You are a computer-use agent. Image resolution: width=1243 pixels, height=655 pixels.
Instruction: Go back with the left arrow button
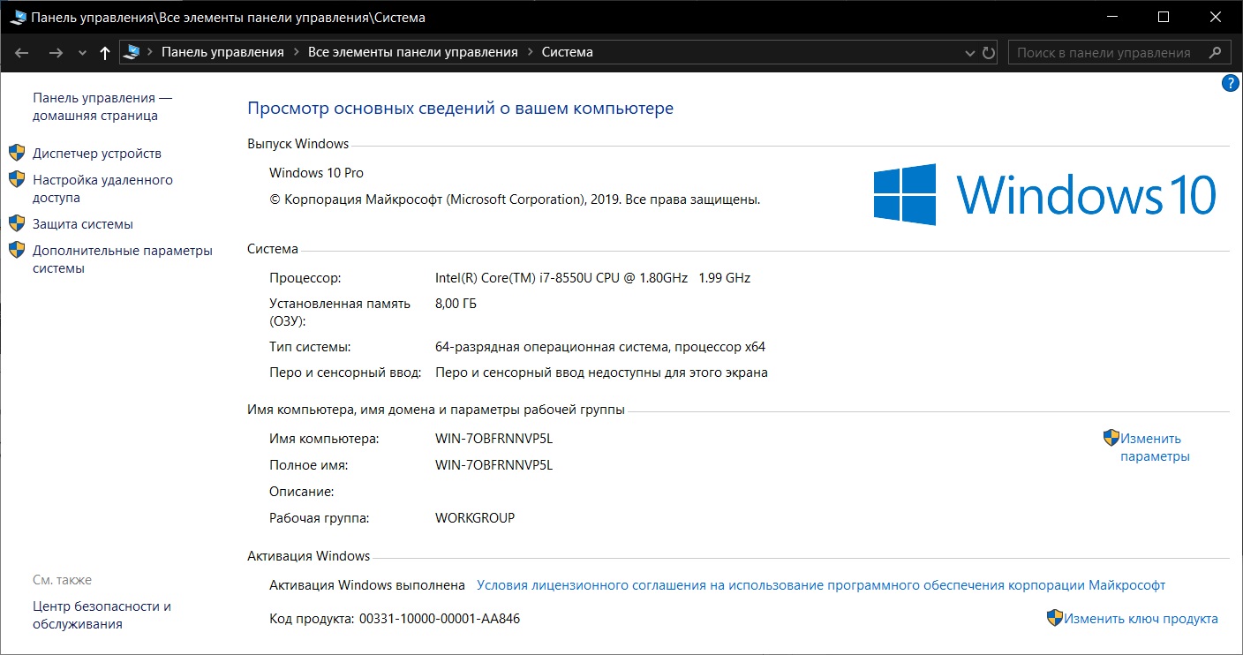pos(22,53)
